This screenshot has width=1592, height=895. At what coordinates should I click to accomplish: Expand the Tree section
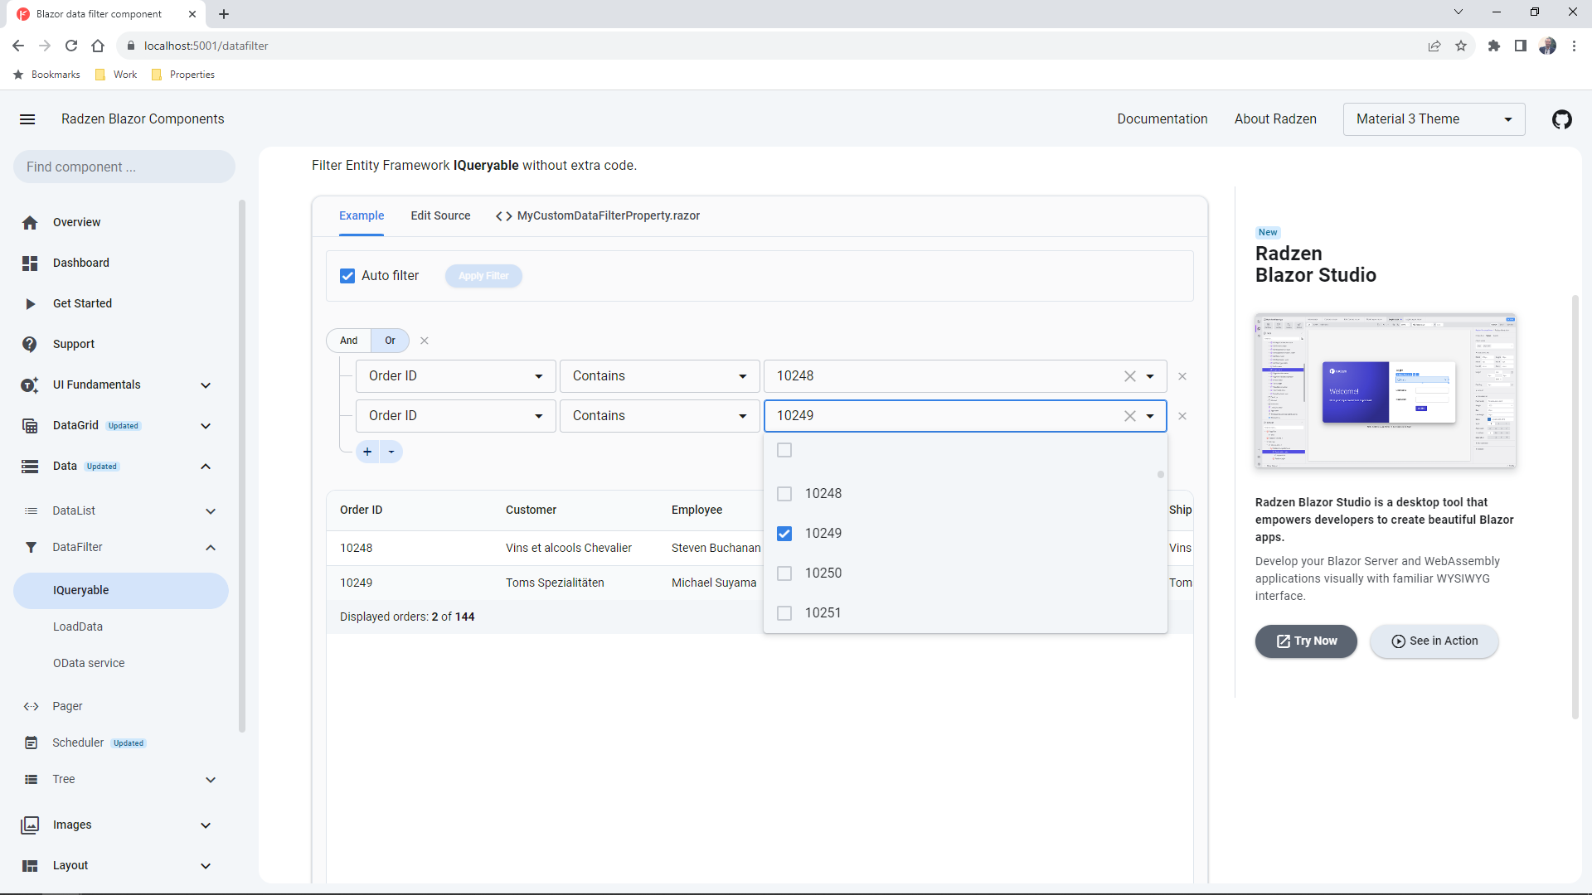(x=211, y=780)
